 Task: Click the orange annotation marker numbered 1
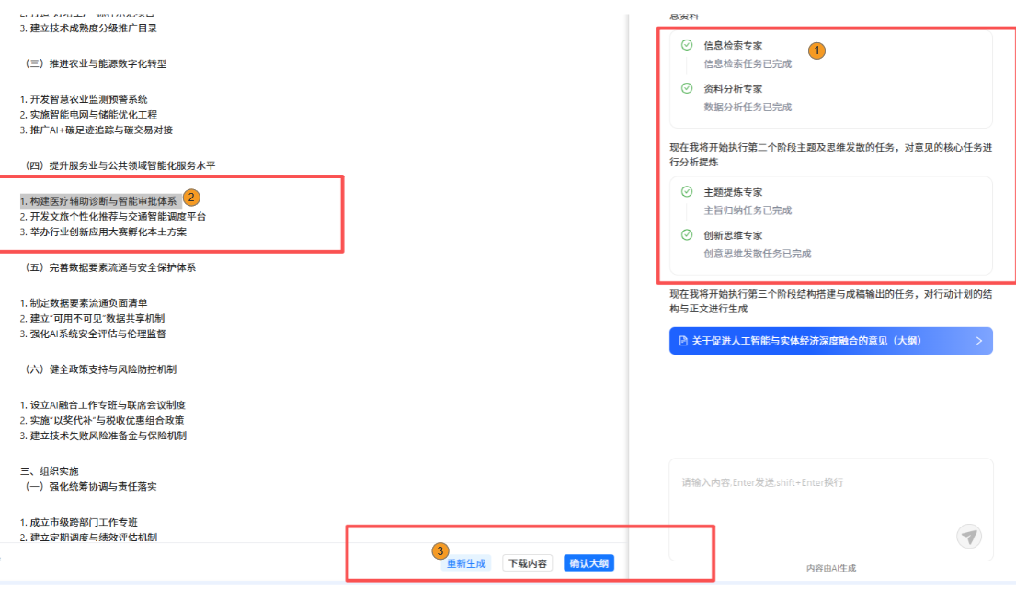816,50
